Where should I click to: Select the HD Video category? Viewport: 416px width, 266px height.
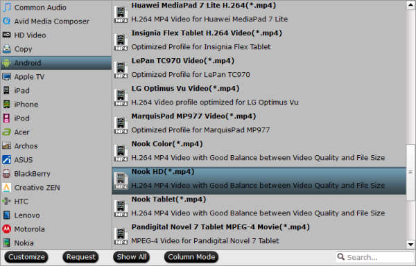(x=56, y=35)
